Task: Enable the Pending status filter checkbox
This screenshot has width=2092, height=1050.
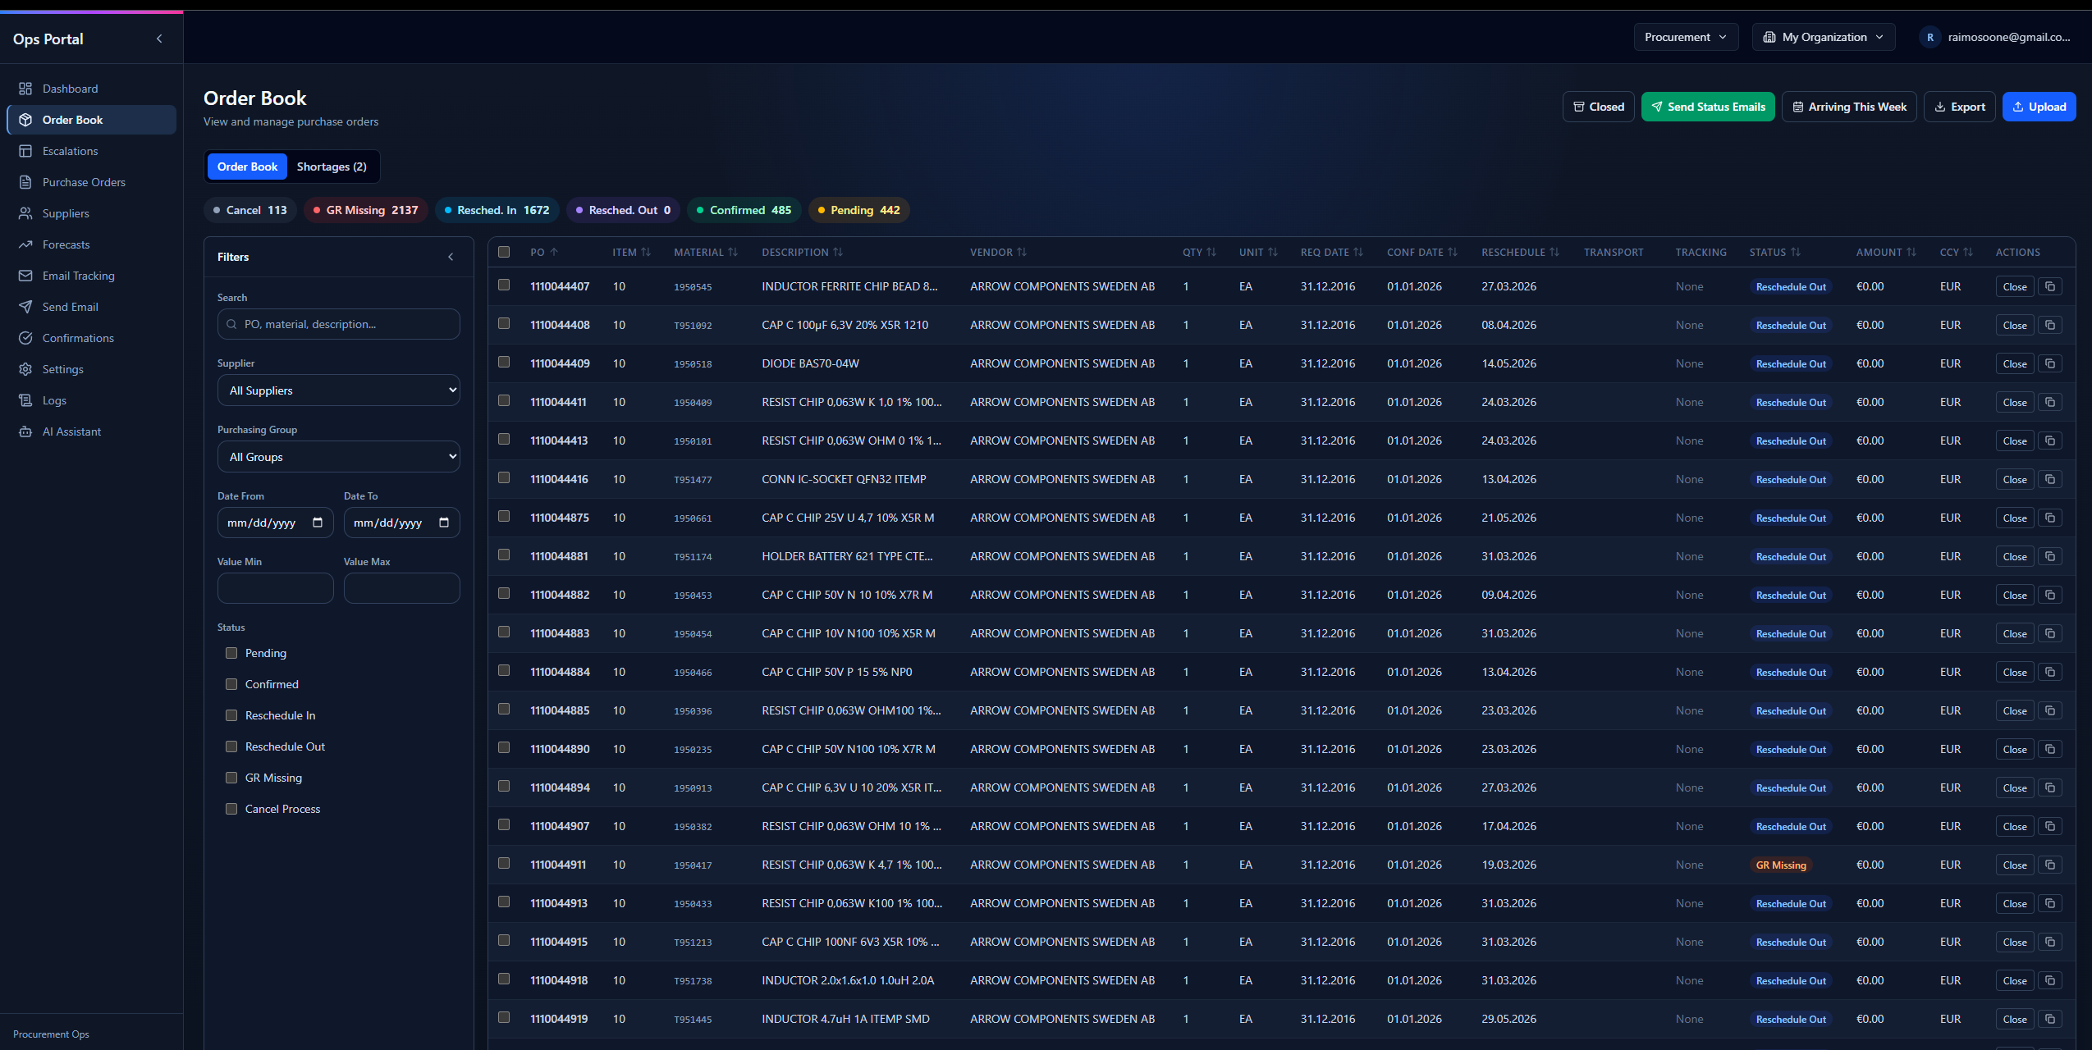Action: [x=231, y=653]
